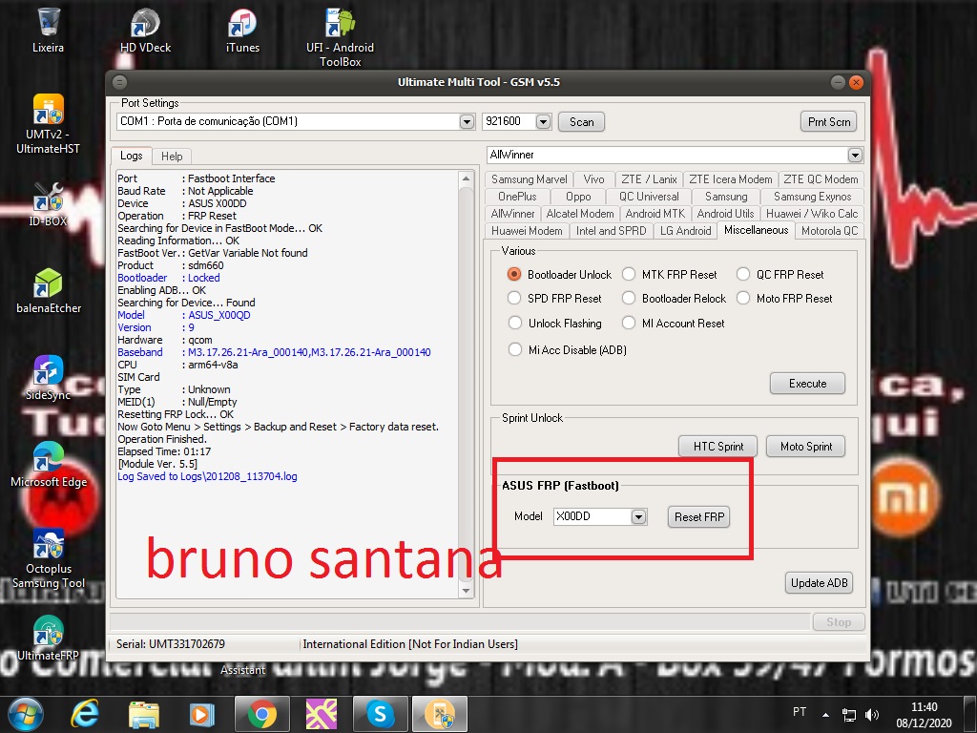Open the UltimateFRP desktop shortcut

48,638
